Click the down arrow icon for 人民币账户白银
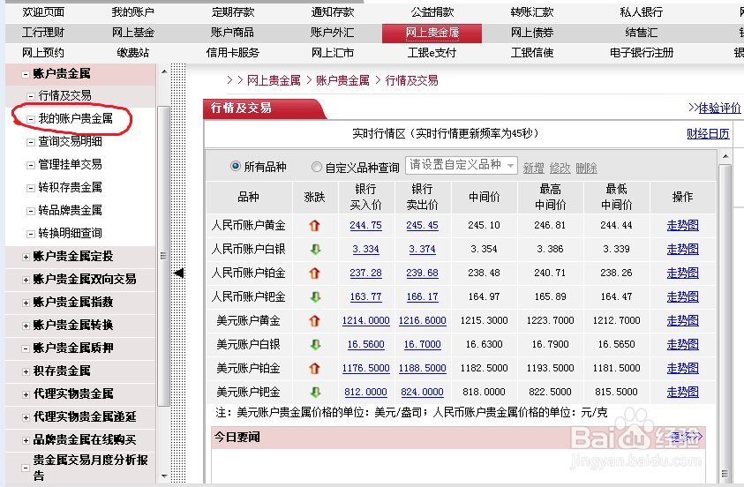The width and height of the screenshot is (744, 487). pos(315,249)
